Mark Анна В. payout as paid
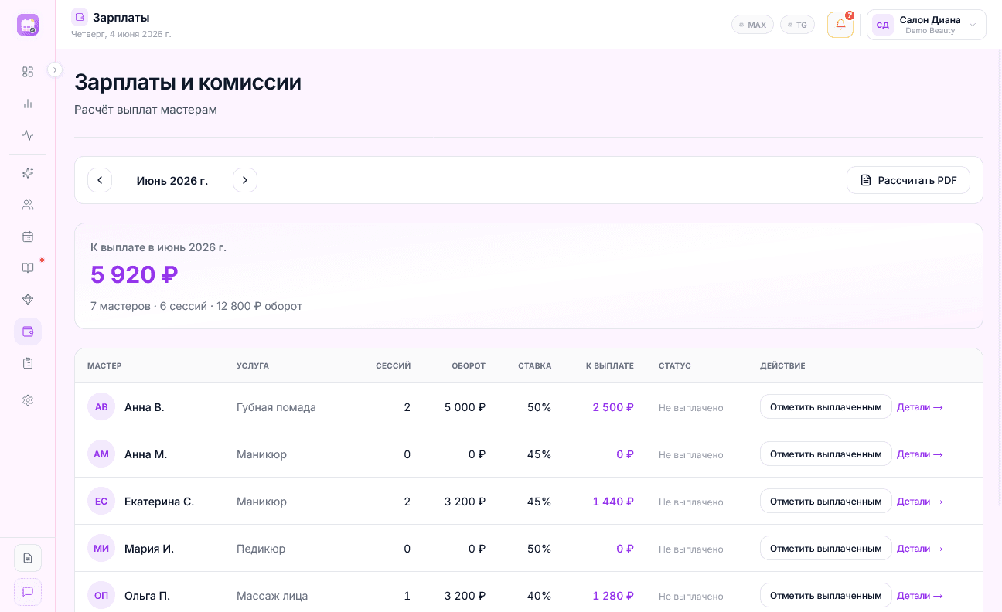Screen dimensions: 1002x612 click(x=826, y=406)
